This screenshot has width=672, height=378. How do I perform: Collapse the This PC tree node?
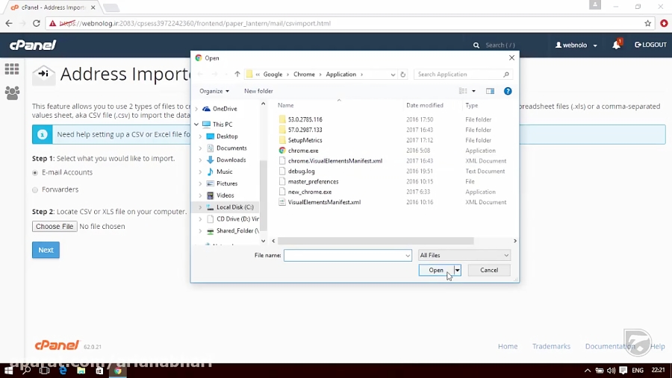(196, 125)
